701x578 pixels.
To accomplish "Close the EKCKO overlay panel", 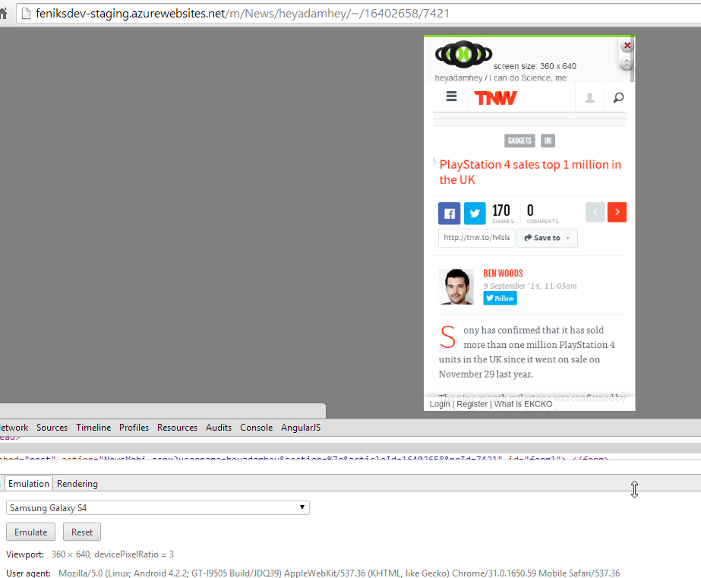I will (627, 45).
